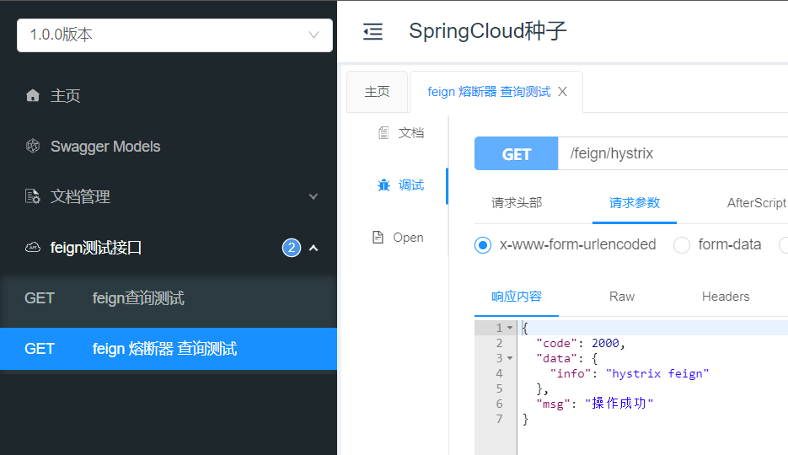The width and height of the screenshot is (788, 455).
Task: Click the 文档 document icon
Action: 383,132
